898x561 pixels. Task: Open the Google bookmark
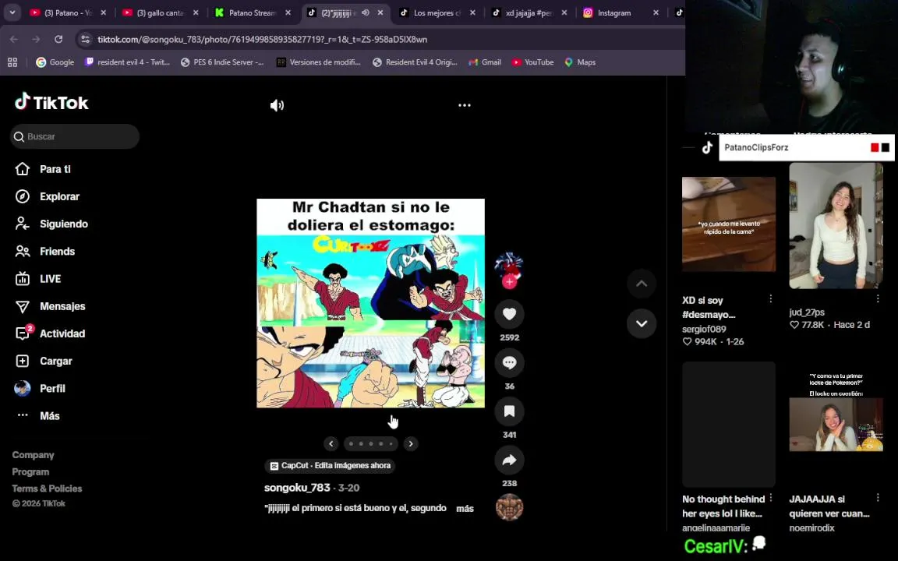point(55,62)
